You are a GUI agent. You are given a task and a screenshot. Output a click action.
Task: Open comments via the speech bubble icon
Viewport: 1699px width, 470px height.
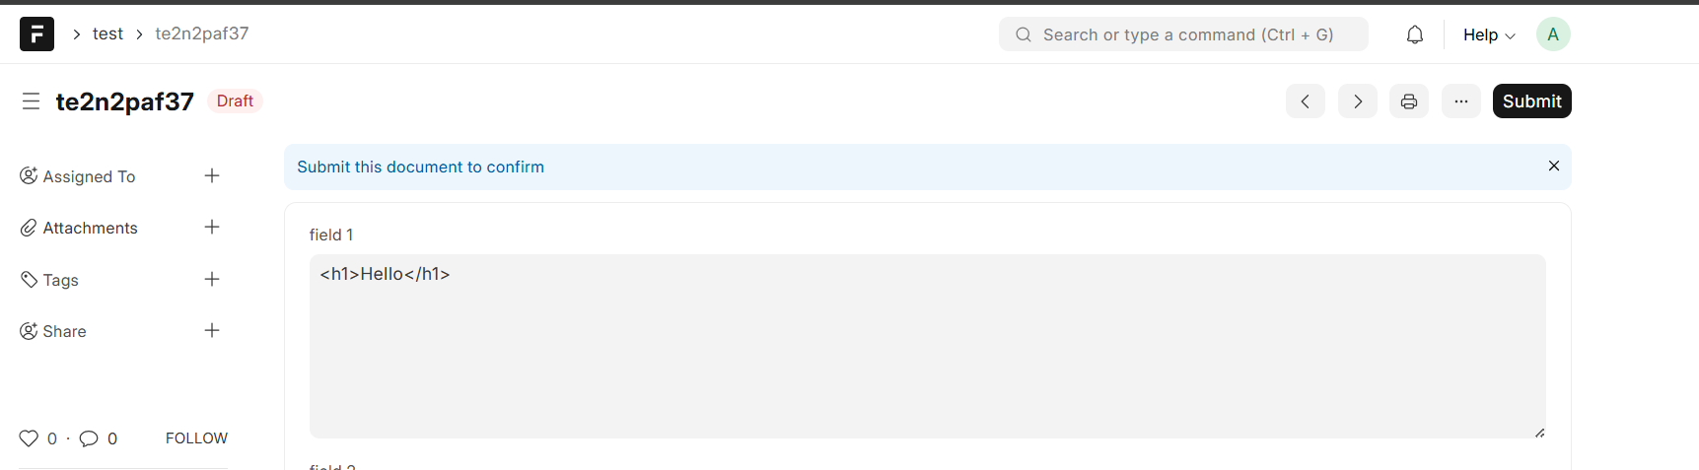coord(89,438)
